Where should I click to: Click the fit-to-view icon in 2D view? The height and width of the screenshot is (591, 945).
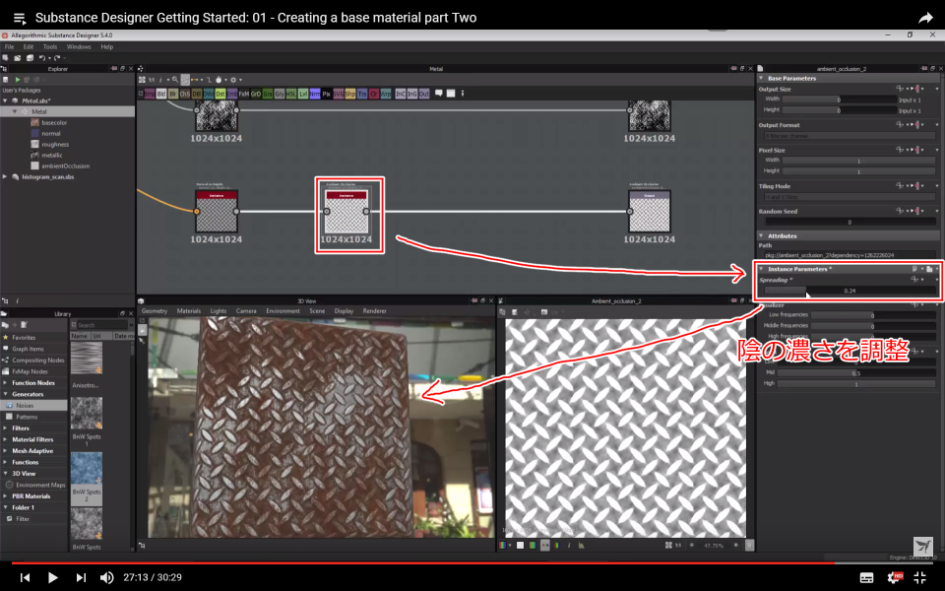pos(668,545)
